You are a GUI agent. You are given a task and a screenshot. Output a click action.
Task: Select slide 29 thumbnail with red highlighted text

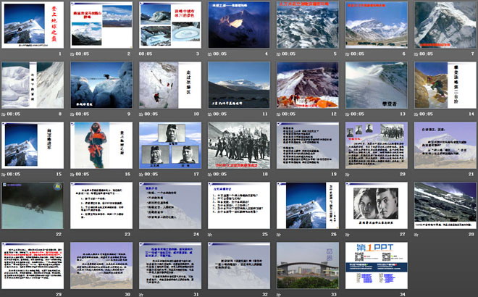(33, 266)
